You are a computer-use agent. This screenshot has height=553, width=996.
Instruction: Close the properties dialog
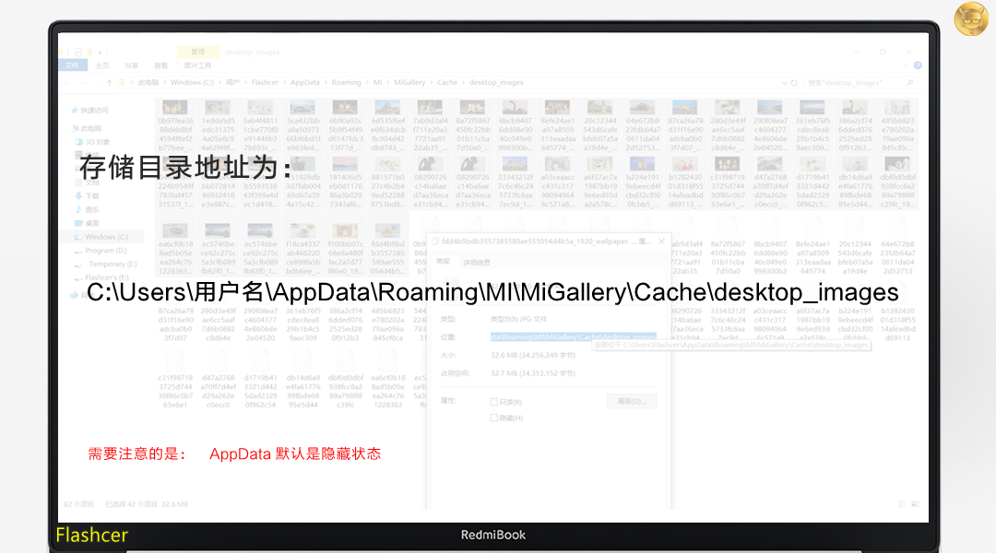tap(661, 241)
